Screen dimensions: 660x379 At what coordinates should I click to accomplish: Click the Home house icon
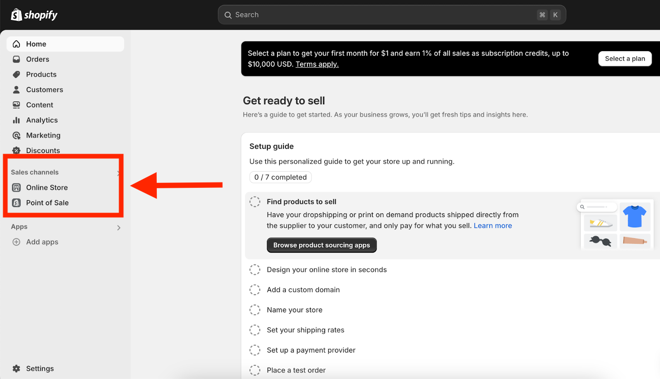[x=16, y=44]
